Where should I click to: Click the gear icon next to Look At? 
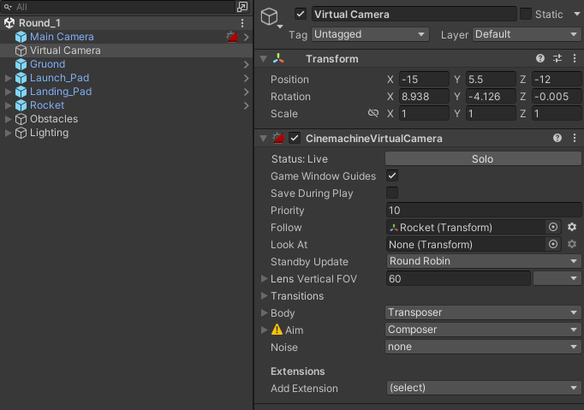click(x=572, y=244)
